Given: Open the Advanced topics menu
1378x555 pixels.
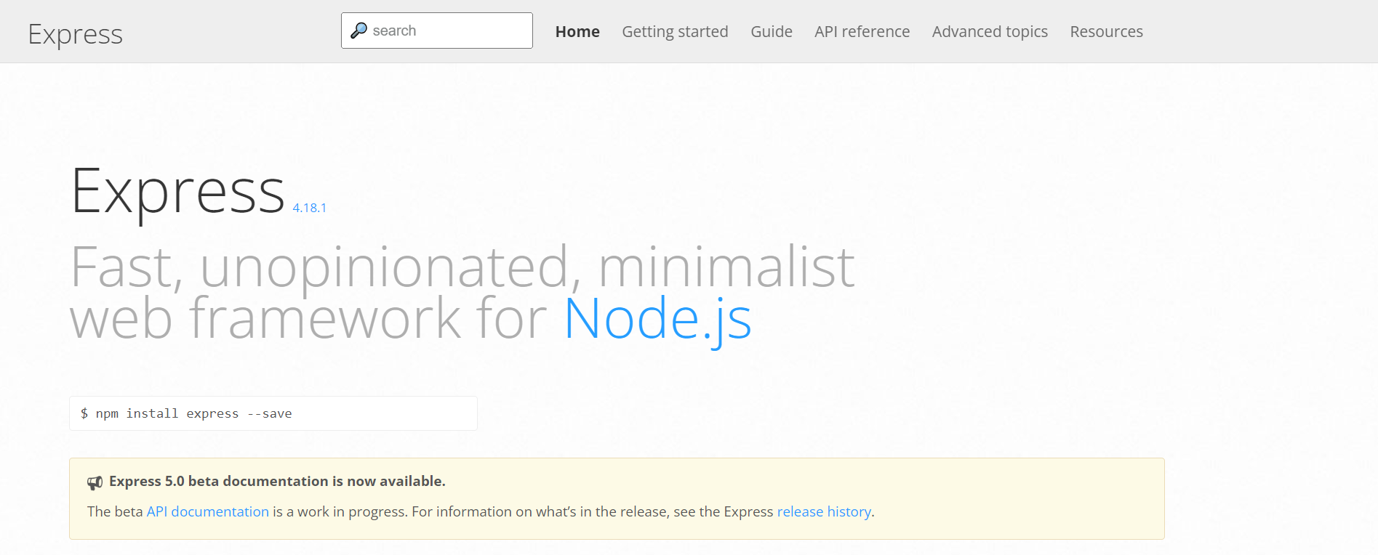Looking at the screenshot, I should pos(990,31).
